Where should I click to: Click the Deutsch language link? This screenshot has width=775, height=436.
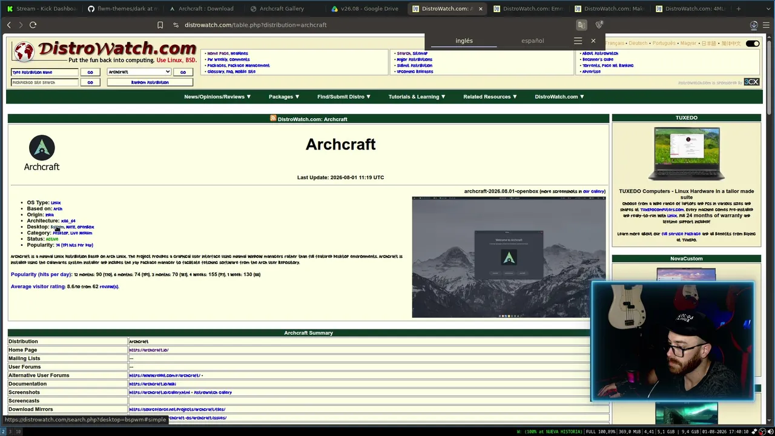point(638,44)
